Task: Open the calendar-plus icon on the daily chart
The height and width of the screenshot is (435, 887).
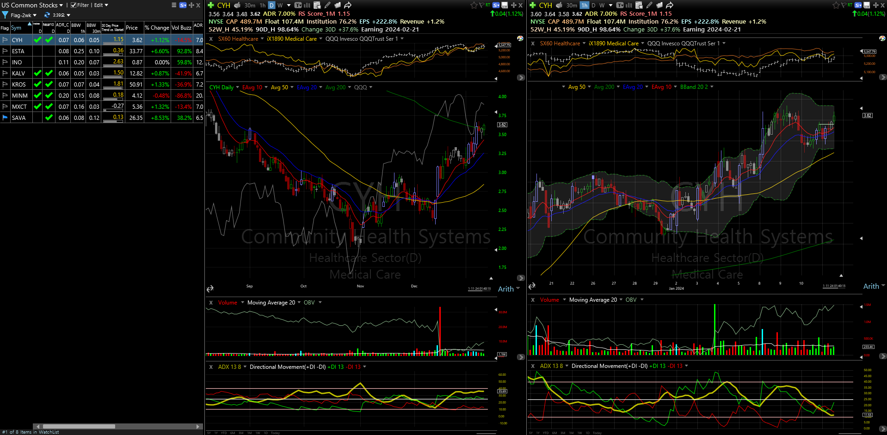Action: (x=317, y=5)
